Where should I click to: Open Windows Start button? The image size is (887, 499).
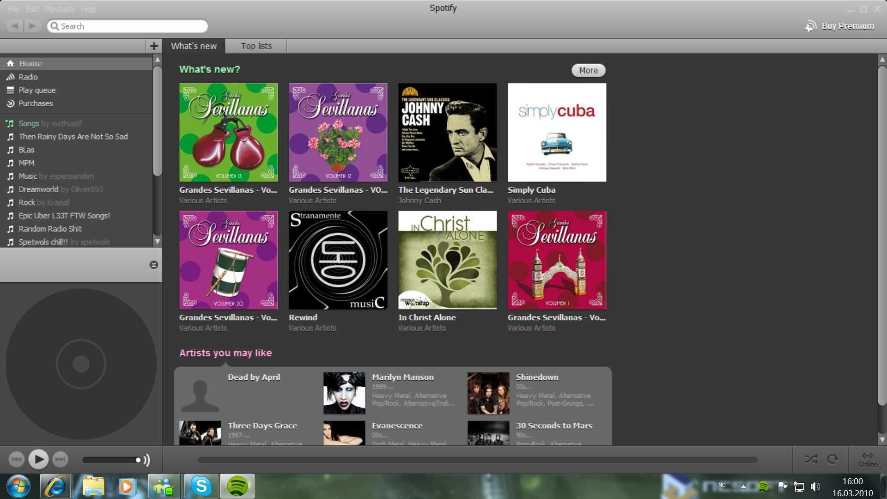[x=18, y=486]
